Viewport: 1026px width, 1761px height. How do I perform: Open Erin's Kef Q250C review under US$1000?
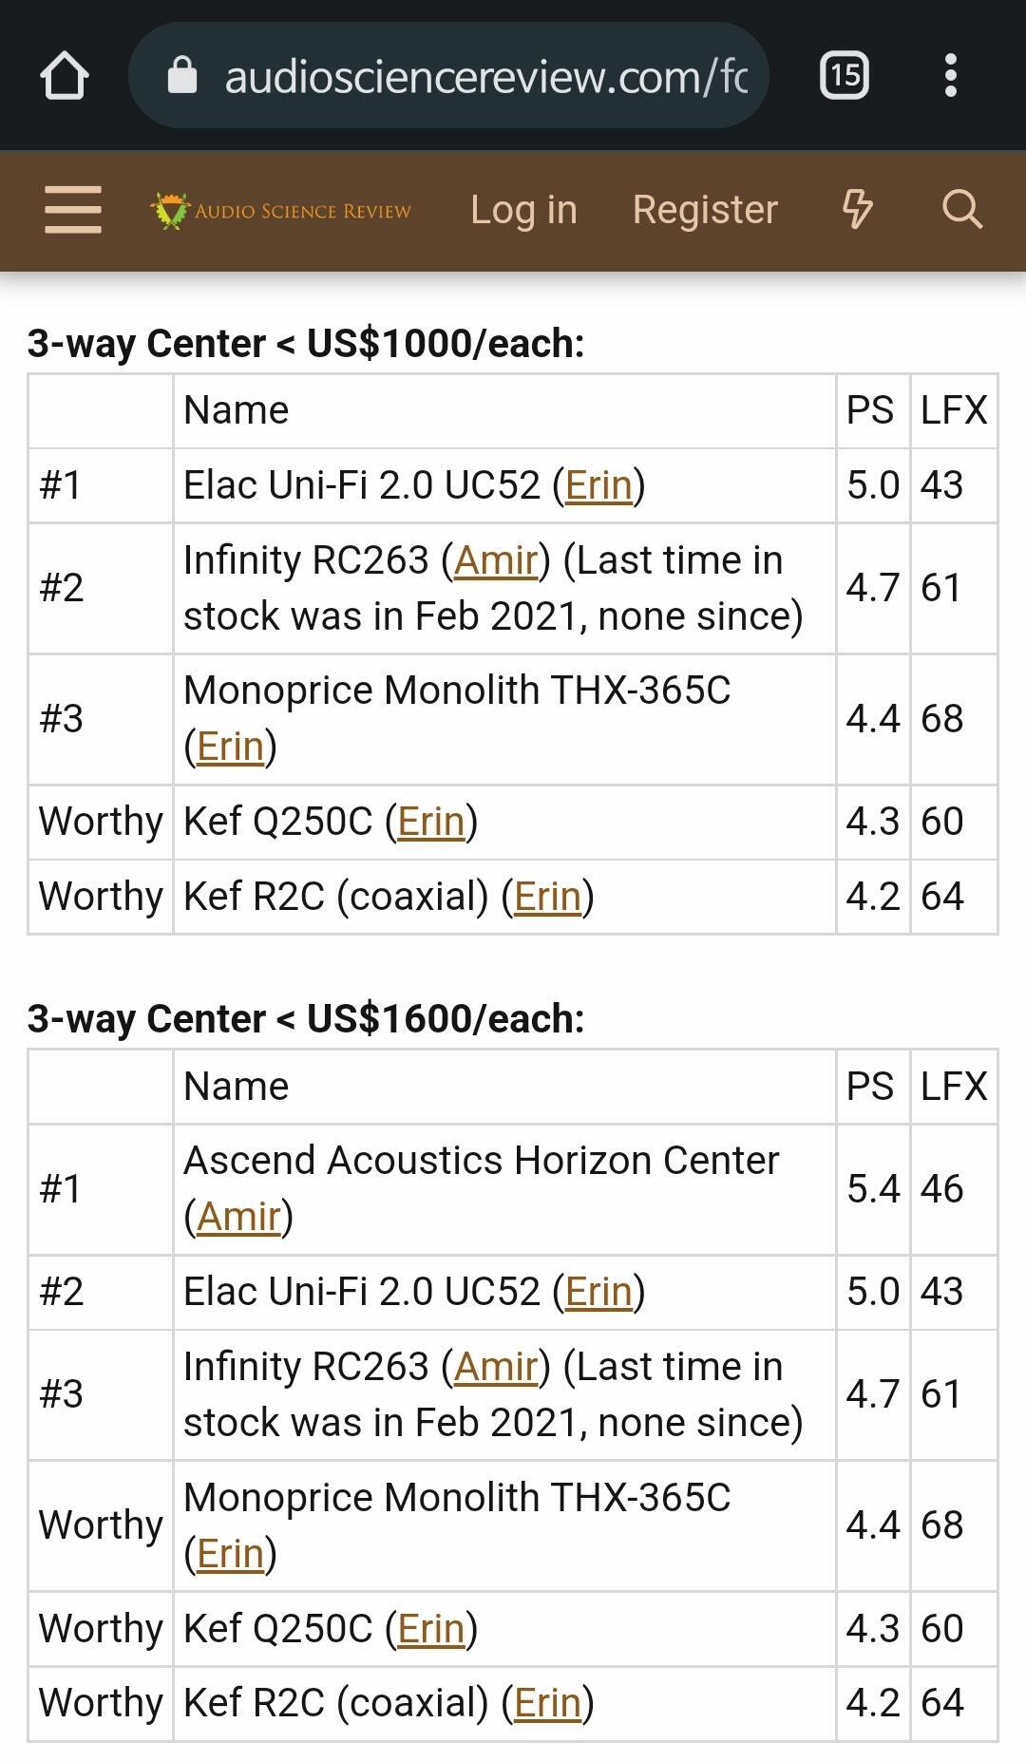pyautogui.click(x=431, y=822)
